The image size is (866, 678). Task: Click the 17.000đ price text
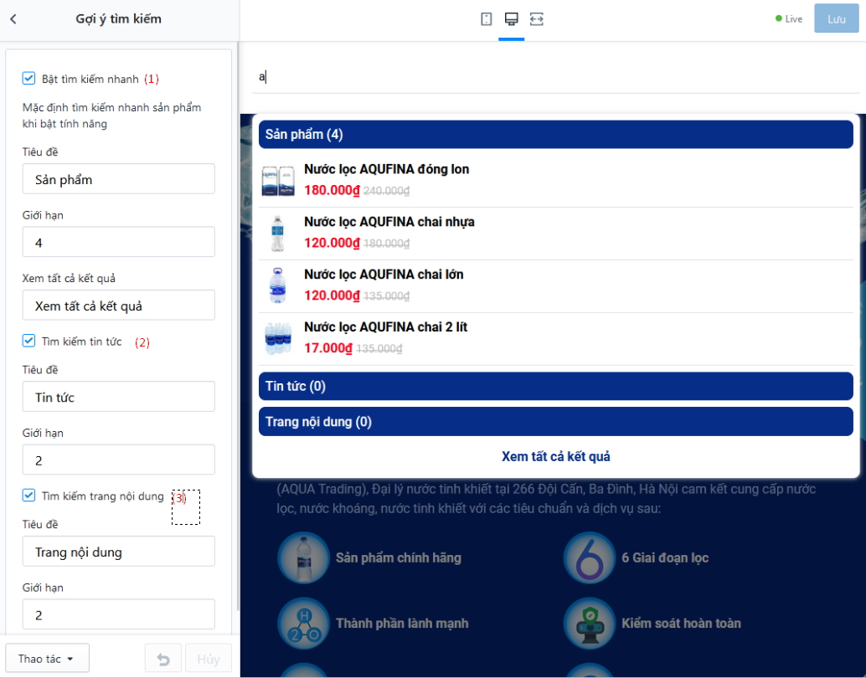click(x=328, y=348)
